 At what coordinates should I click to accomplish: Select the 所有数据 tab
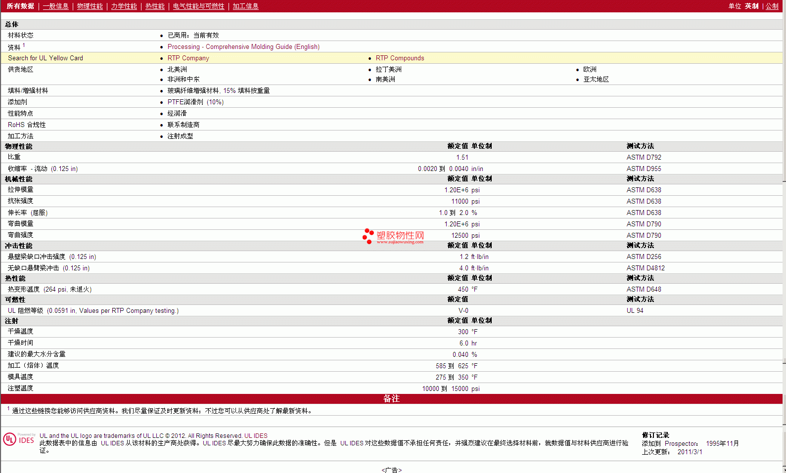point(20,6)
